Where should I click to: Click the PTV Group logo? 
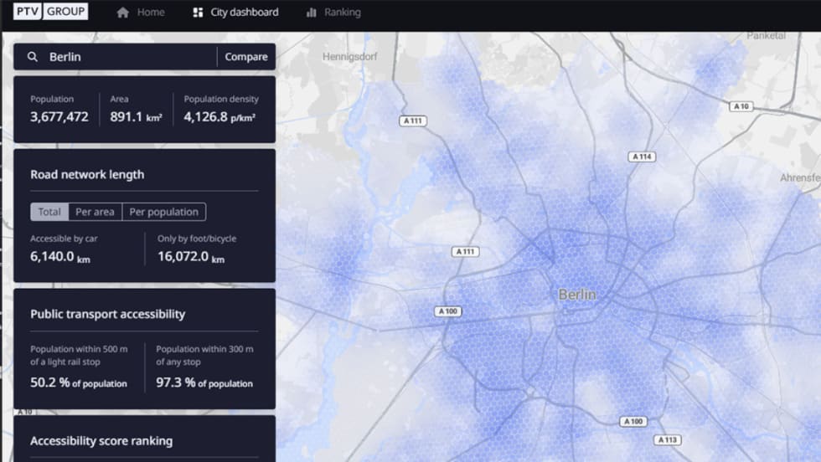(x=50, y=12)
